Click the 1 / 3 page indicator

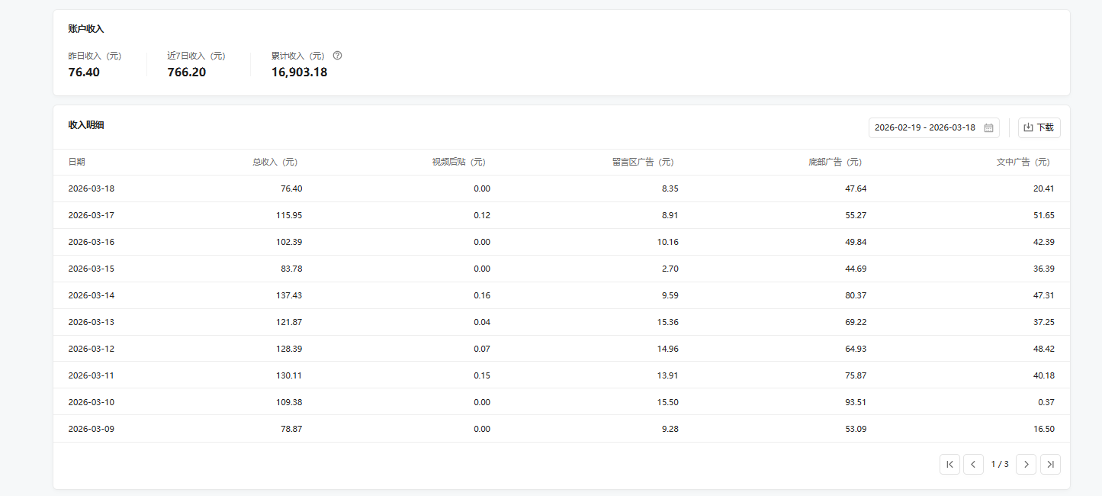[1000, 465]
